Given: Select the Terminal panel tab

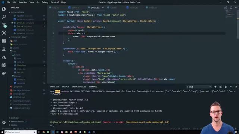Looking at the screenshot, I should point(93,87).
